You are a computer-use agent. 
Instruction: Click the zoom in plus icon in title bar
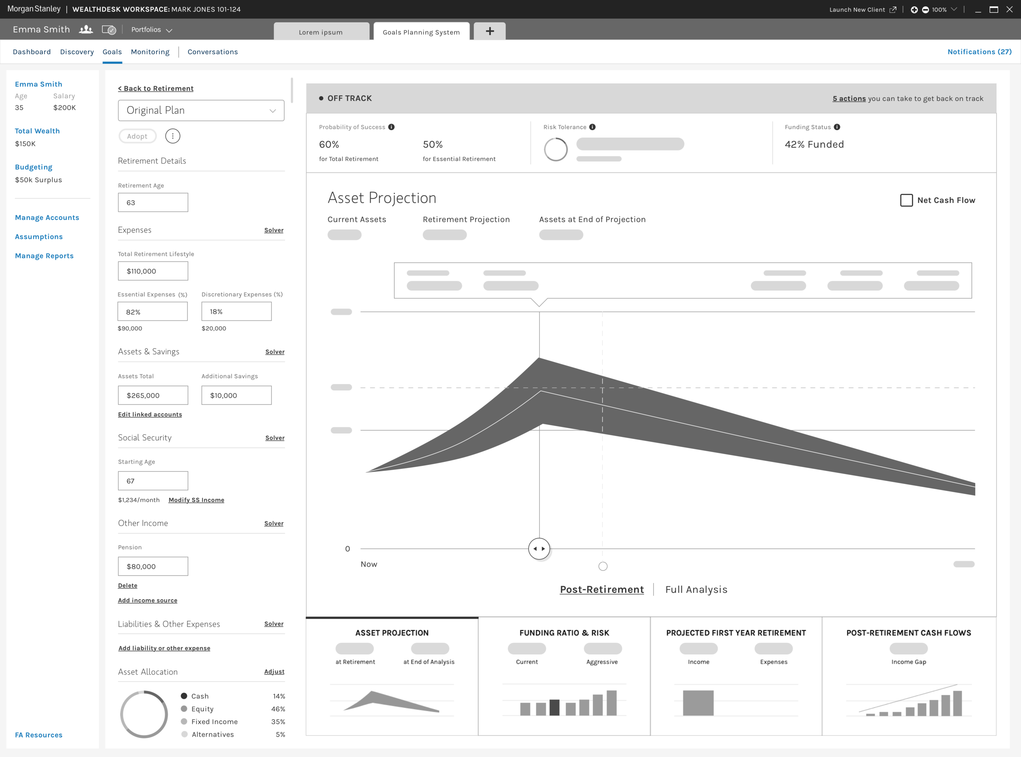[914, 10]
